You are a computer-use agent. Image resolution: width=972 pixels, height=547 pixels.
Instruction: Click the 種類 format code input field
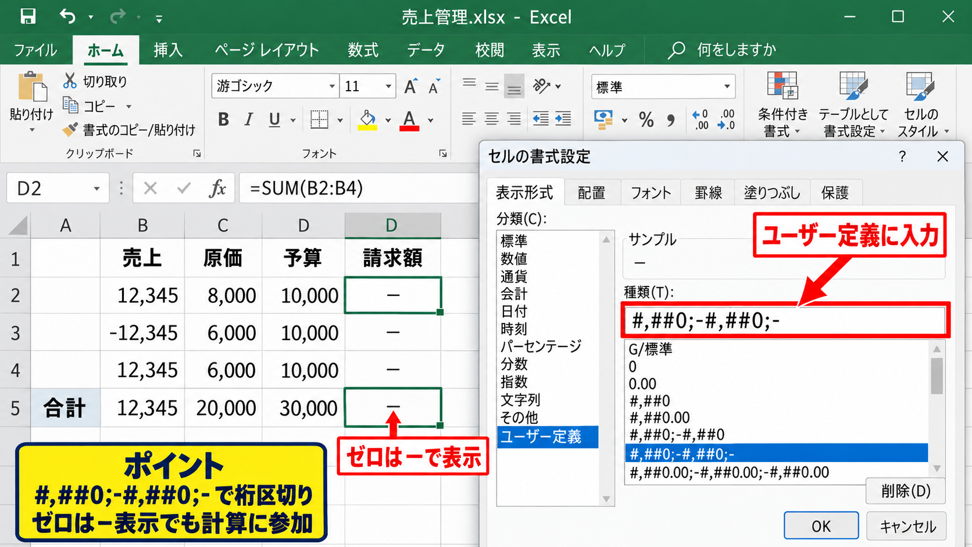785,320
